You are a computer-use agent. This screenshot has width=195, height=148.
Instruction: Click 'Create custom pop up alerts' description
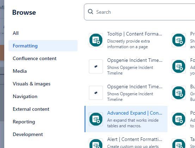pyautogui.click(x=133, y=146)
